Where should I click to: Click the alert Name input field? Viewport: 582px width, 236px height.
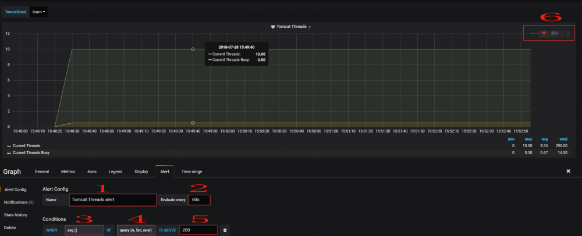(x=112, y=200)
